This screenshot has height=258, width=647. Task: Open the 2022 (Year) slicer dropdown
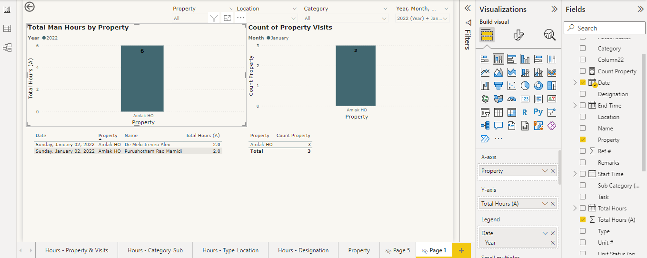point(446,18)
